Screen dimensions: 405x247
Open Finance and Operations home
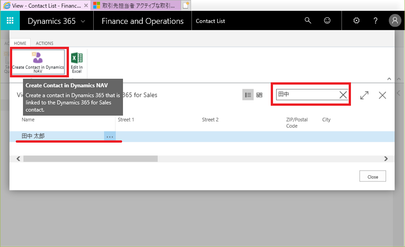[142, 21]
